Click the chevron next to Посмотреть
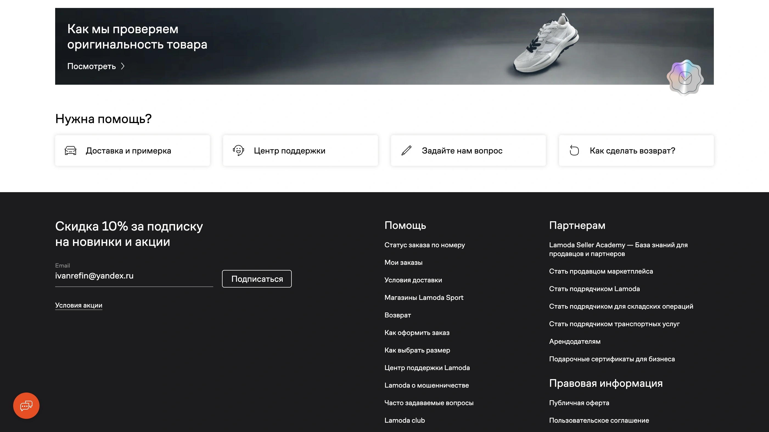The height and width of the screenshot is (432, 769). [123, 66]
